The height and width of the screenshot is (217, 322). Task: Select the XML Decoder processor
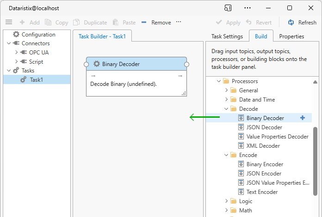(x=263, y=146)
